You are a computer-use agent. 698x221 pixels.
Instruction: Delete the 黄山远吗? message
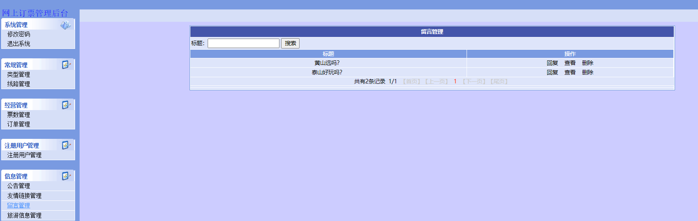(x=588, y=63)
